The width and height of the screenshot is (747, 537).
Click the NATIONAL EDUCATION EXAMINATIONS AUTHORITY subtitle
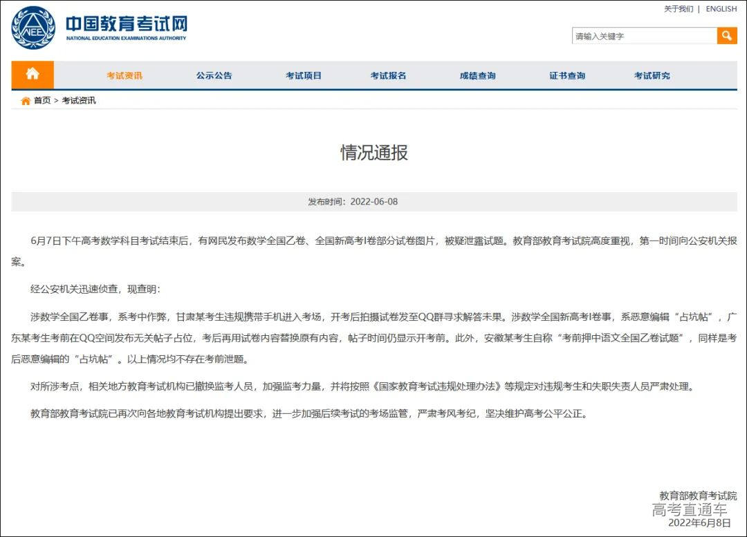click(127, 38)
